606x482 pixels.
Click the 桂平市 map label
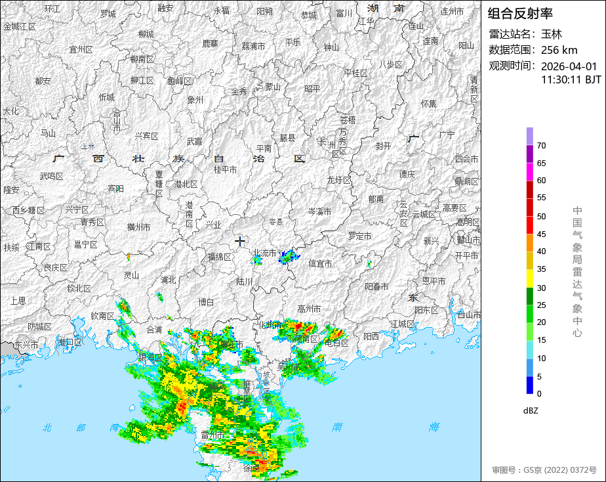pyautogui.click(x=225, y=169)
